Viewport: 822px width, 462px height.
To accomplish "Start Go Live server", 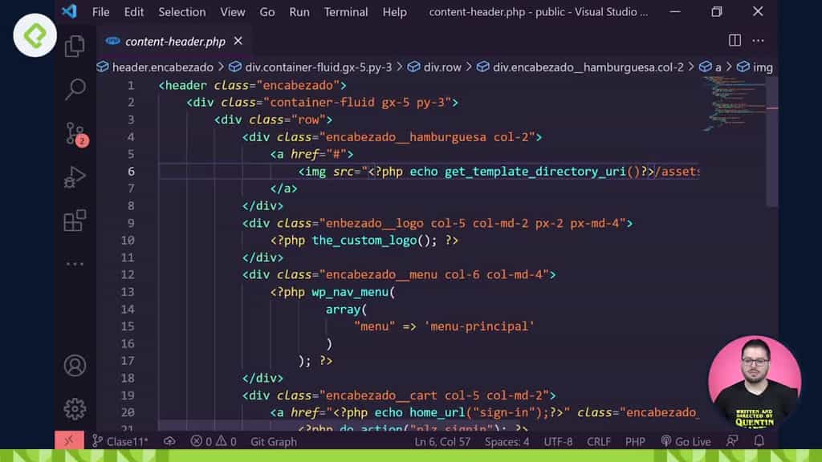I will [x=686, y=441].
